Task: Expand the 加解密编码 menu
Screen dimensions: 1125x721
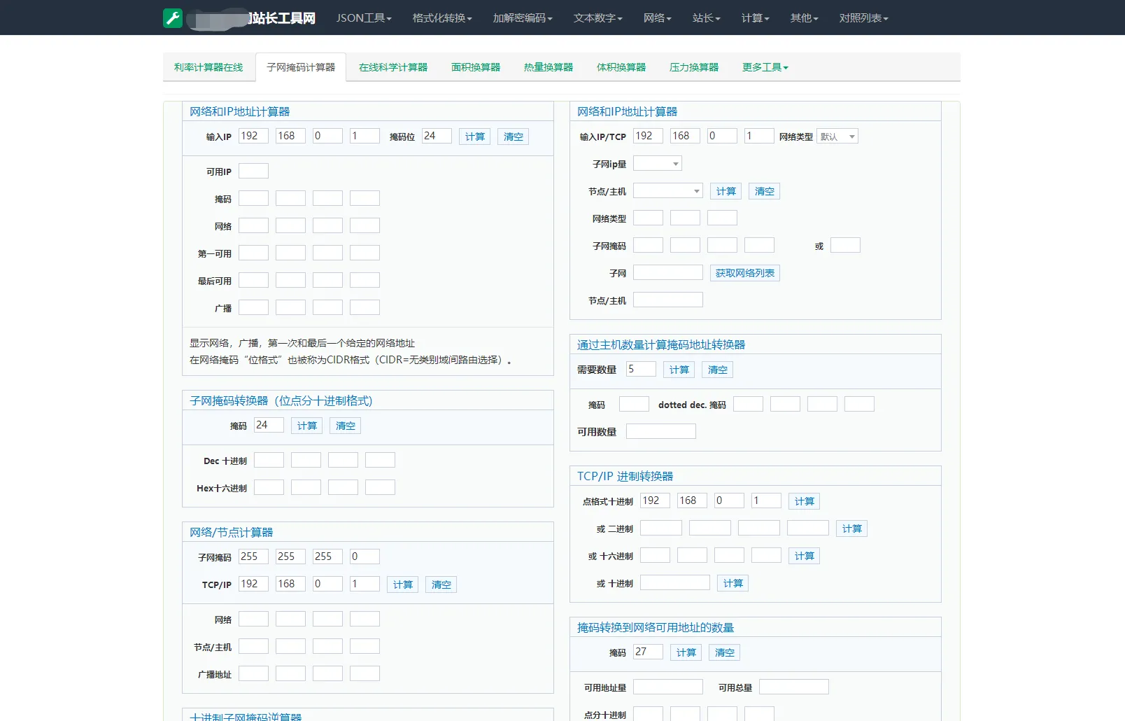Action: pos(523,18)
